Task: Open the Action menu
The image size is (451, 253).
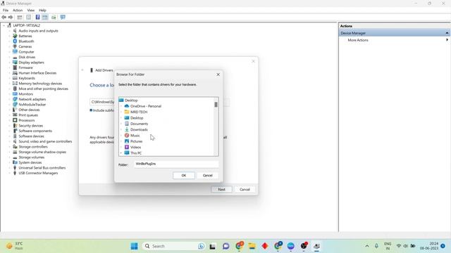Action: 18,10
